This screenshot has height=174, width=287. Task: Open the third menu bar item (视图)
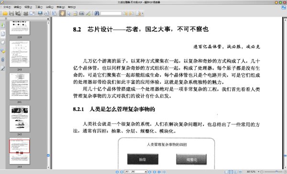click(28, 7)
